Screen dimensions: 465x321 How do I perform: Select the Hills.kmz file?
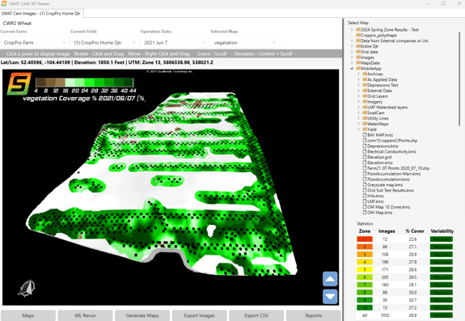click(x=375, y=196)
